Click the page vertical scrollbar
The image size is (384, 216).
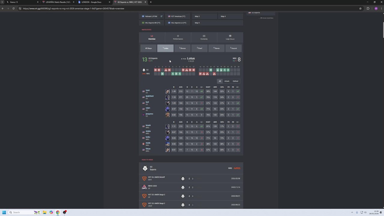tap(383, 30)
